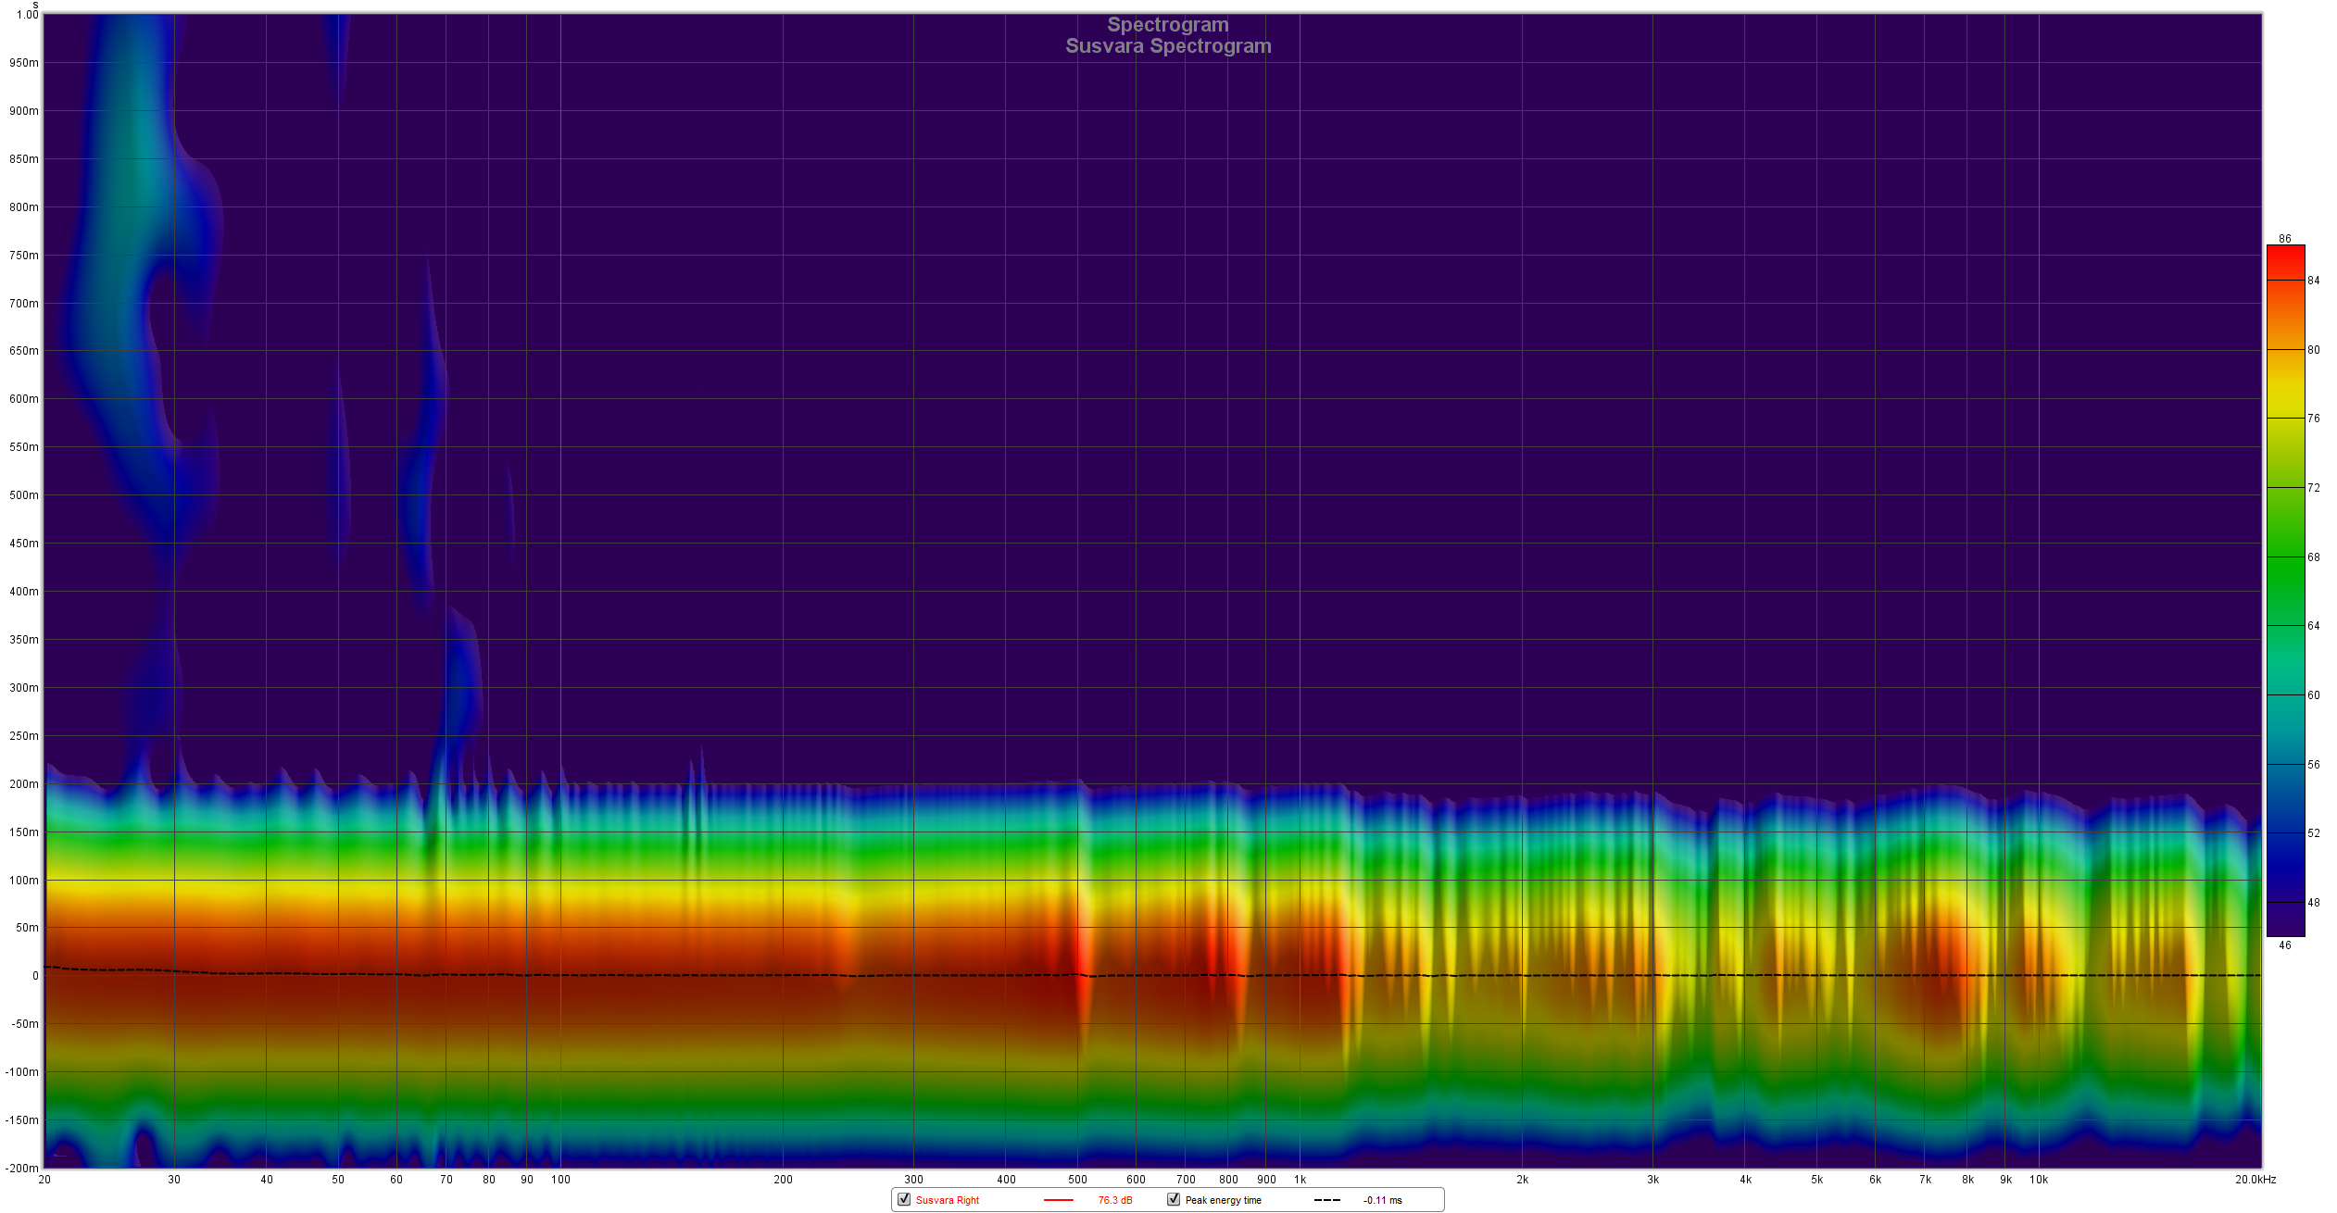
Task: Click the 20.0kHz frequency axis label
Action: (x=2255, y=1180)
